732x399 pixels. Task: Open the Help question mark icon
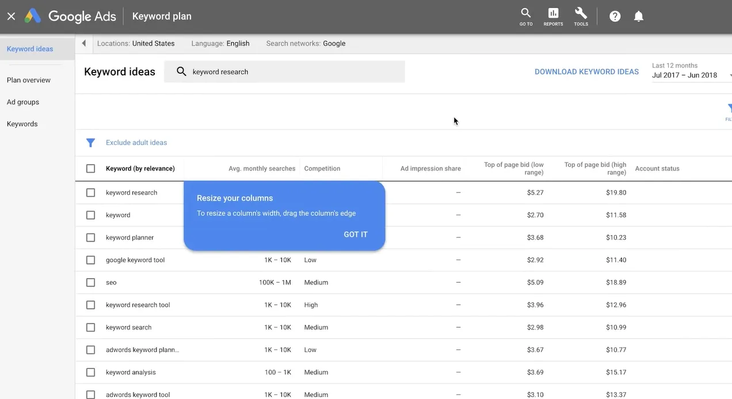tap(615, 16)
